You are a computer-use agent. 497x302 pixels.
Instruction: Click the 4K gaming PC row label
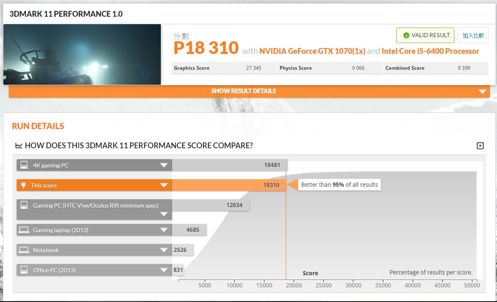point(51,165)
